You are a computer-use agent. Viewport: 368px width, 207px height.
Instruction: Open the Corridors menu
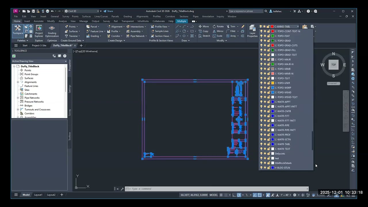170,16
